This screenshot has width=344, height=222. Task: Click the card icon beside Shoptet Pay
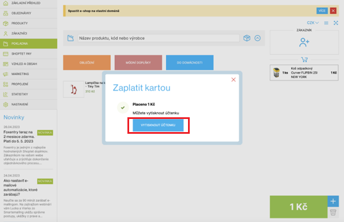click(x=6, y=54)
